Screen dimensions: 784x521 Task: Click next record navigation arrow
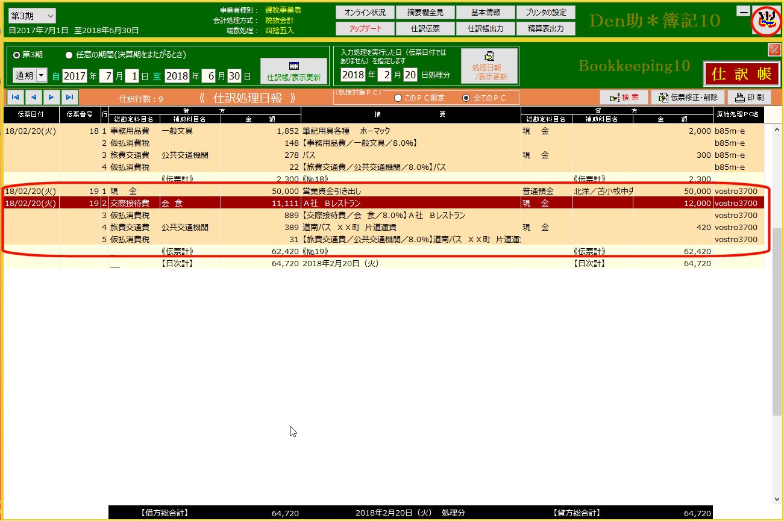pyautogui.click(x=51, y=97)
